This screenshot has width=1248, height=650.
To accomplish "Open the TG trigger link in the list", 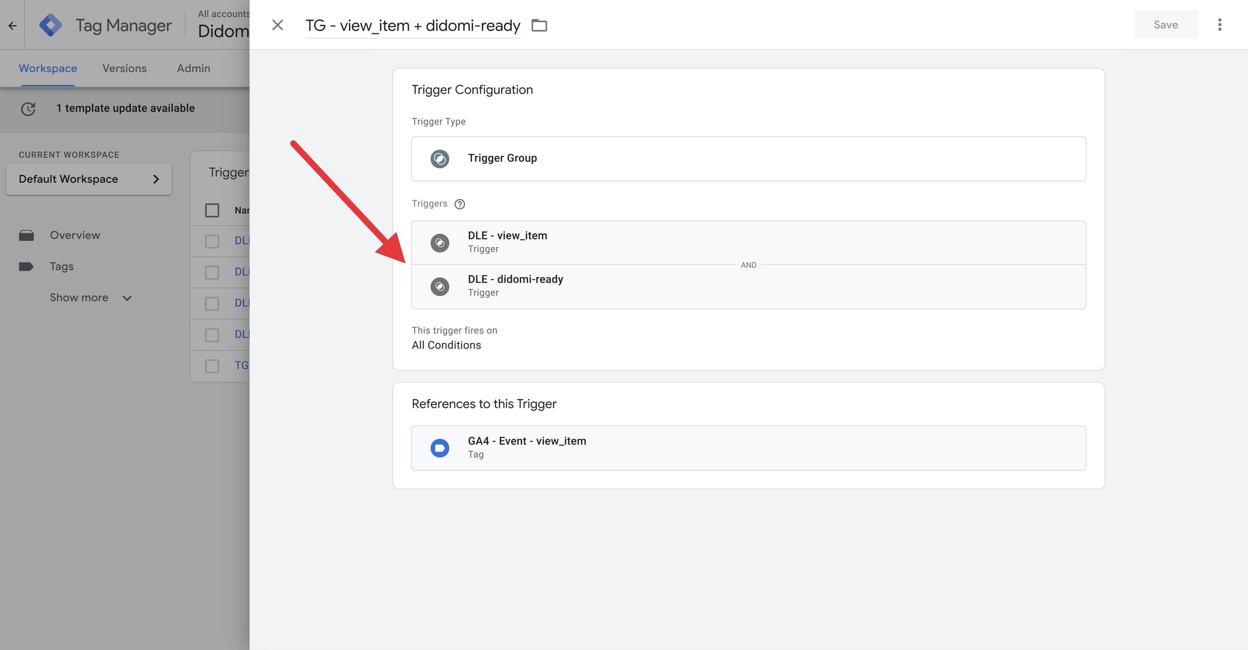I will tap(242, 365).
